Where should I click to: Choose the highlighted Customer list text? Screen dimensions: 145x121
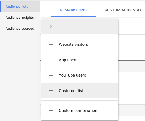tap(71, 91)
